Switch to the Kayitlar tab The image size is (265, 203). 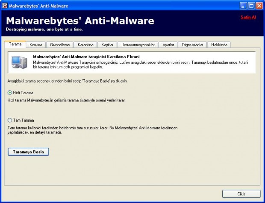tap(107, 45)
